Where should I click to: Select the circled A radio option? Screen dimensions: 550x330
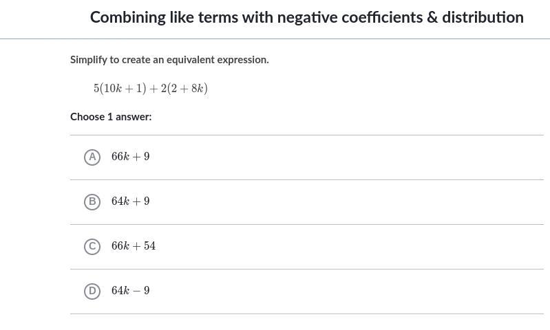pyautogui.click(x=92, y=157)
